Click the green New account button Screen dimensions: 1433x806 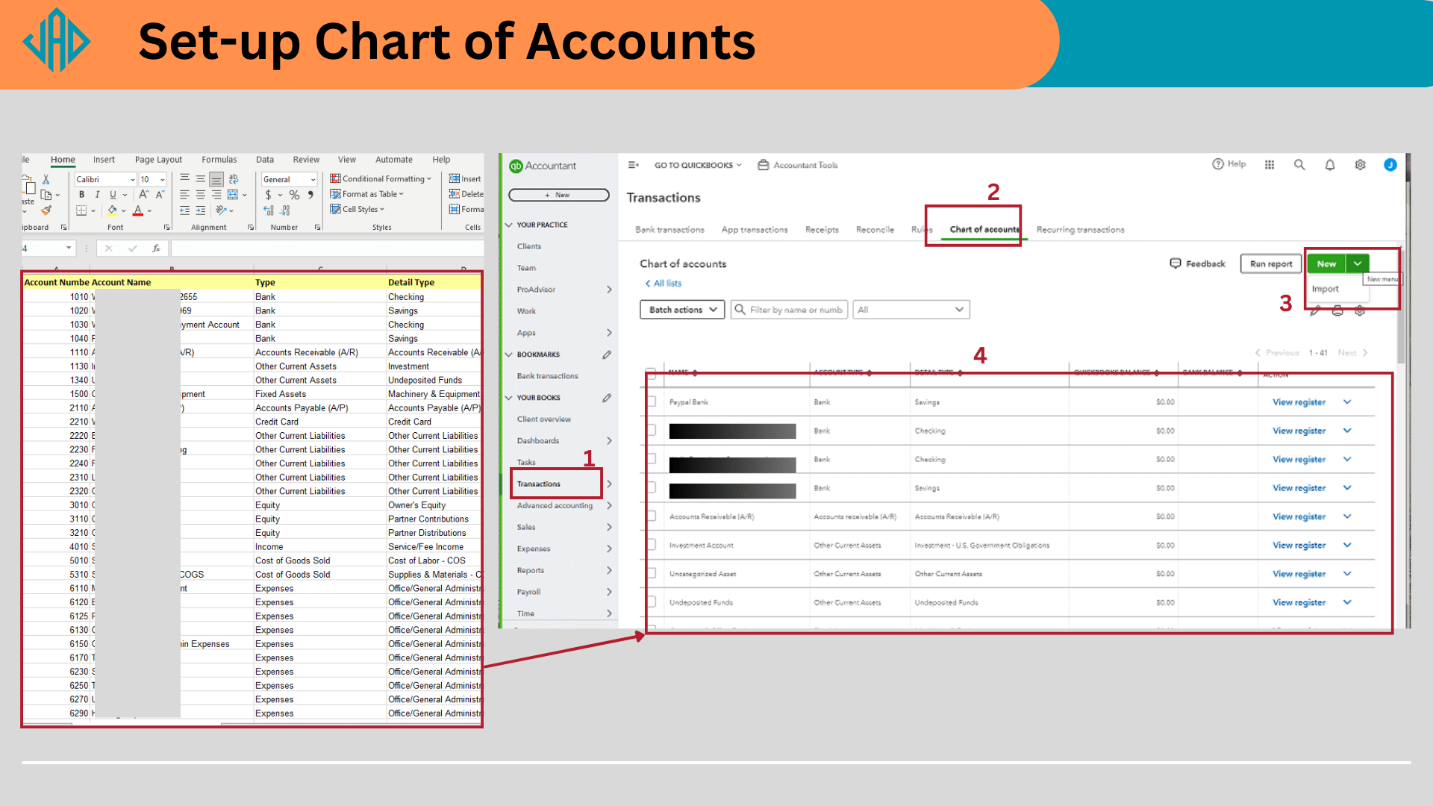click(x=1326, y=263)
